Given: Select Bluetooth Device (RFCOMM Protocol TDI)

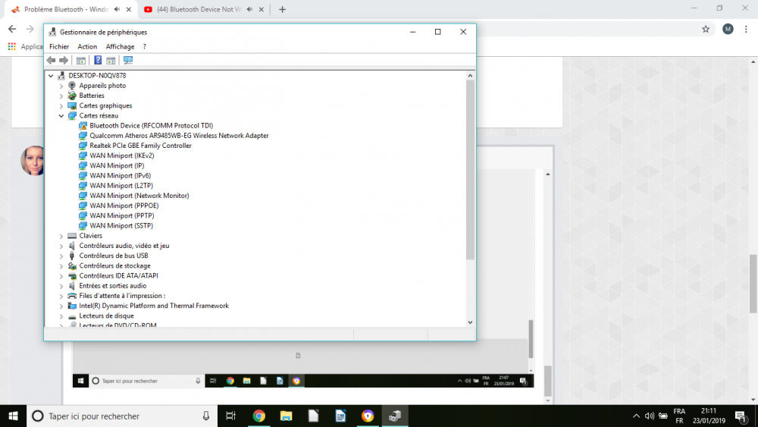Looking at the screenshot, I should (151, 126).
